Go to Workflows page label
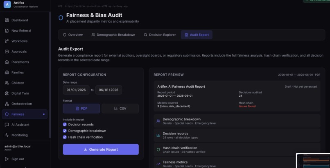The height and width of the screenshot is (168, 330). point(19,41)
